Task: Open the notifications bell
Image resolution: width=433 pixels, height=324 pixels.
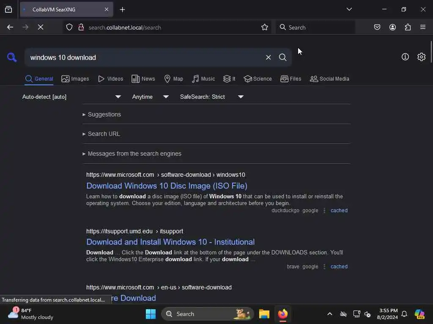Action: (x=404, y=314)
